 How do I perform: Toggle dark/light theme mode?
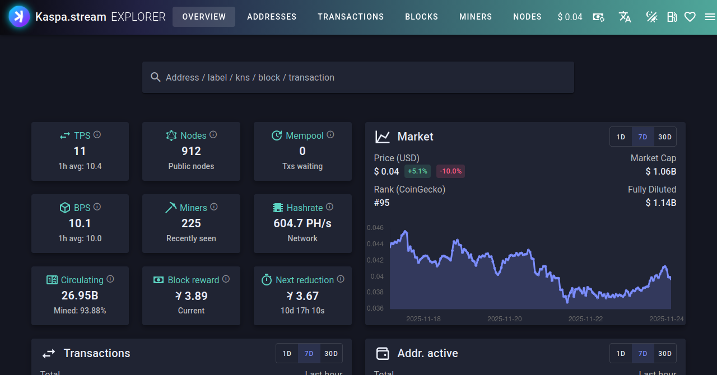pyautogui.click(x=651, y=17)
